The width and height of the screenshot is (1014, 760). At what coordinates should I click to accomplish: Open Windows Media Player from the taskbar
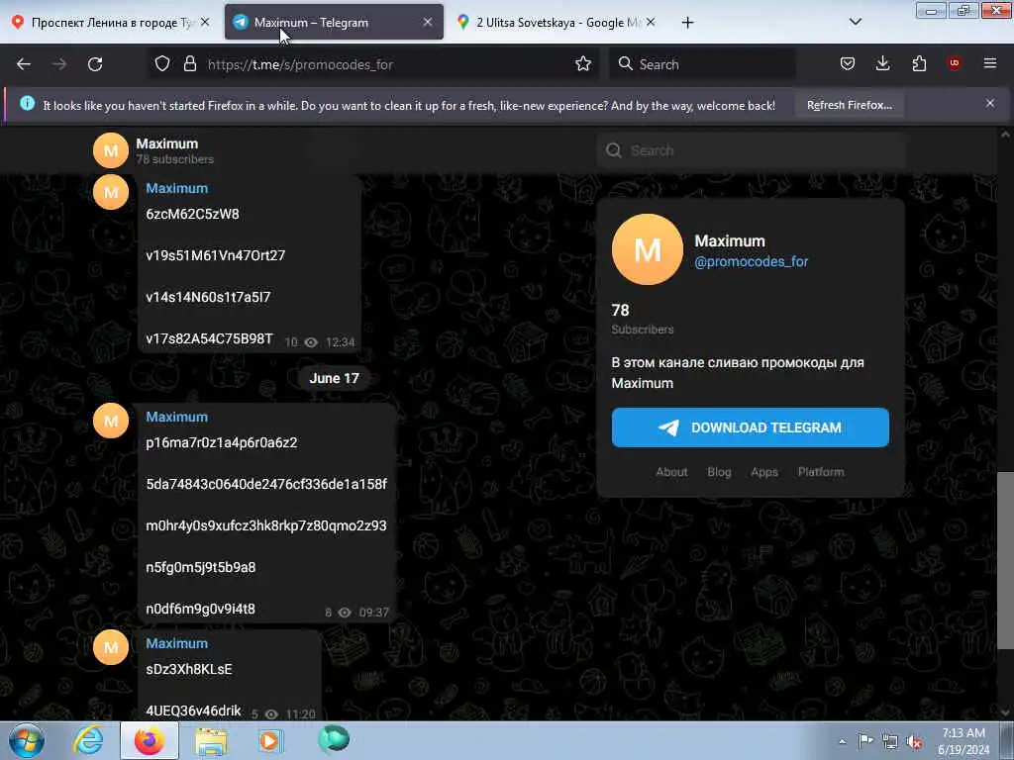pyautogui.click(x=270, y=740)
